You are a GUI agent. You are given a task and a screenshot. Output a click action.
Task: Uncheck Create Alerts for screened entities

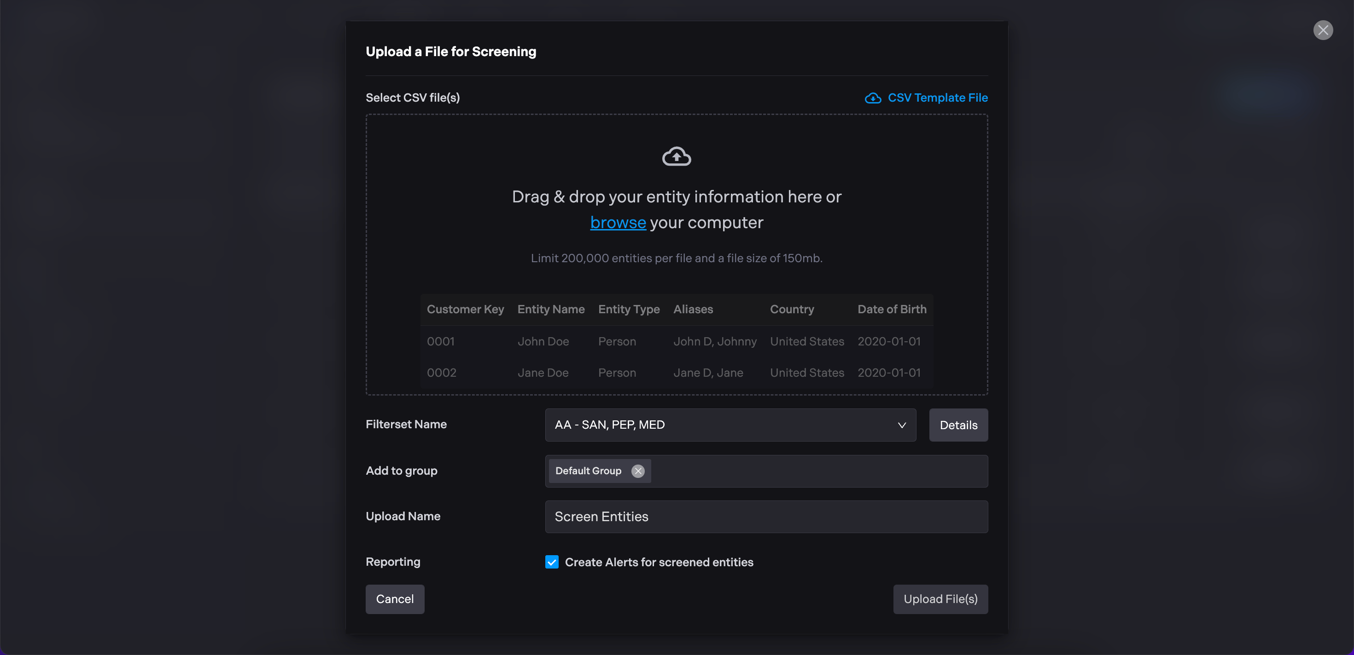click(551, 562)
